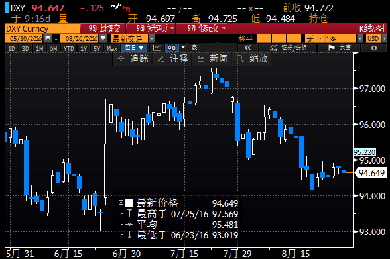Click the first 移平 moving average box
The width and height of the screenshot is (390, 259).
point(264,38)
